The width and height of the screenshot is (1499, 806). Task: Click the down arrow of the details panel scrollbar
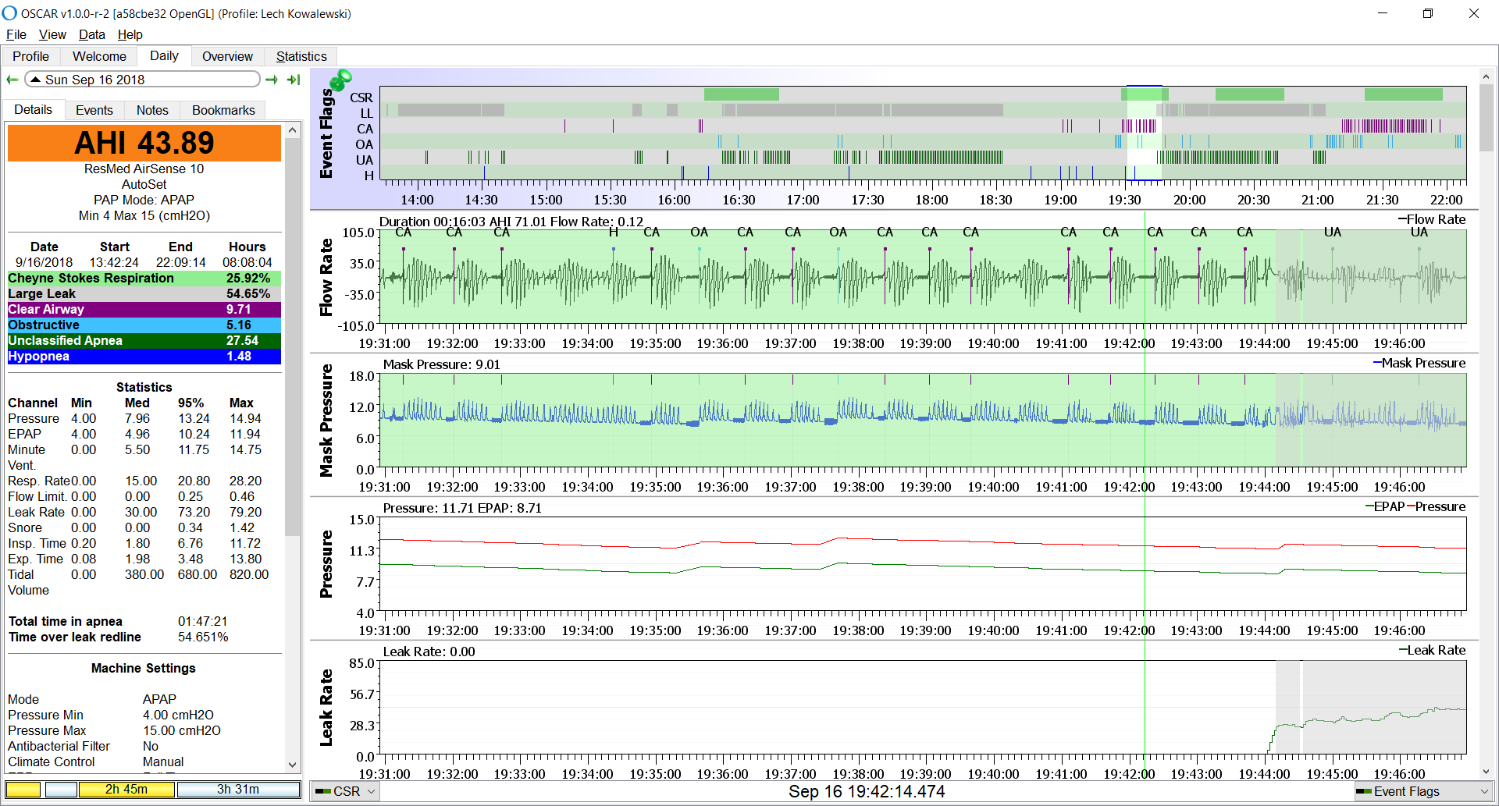click(293, 765)
